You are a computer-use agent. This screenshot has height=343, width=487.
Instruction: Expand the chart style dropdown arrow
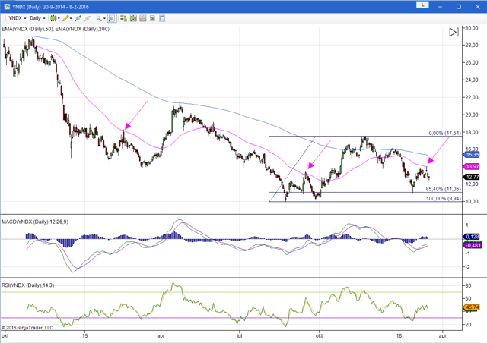(59, 18)
